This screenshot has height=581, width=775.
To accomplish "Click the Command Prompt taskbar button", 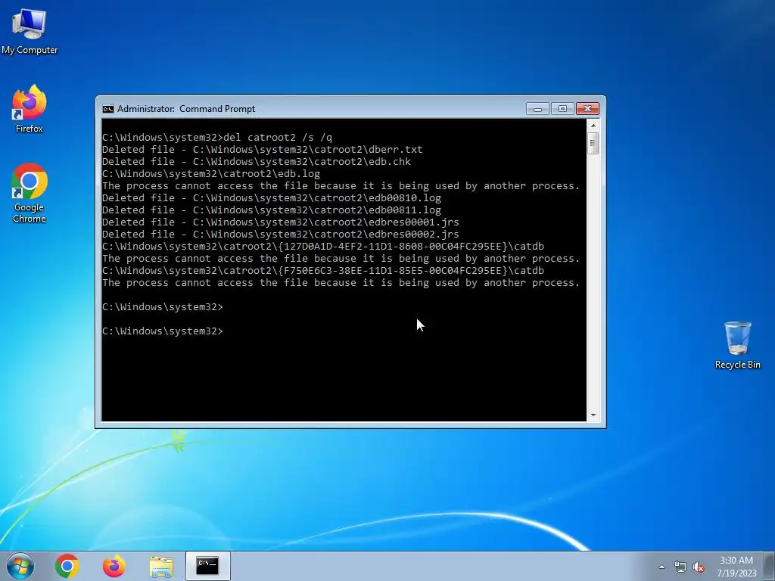I will coord(207,566).
